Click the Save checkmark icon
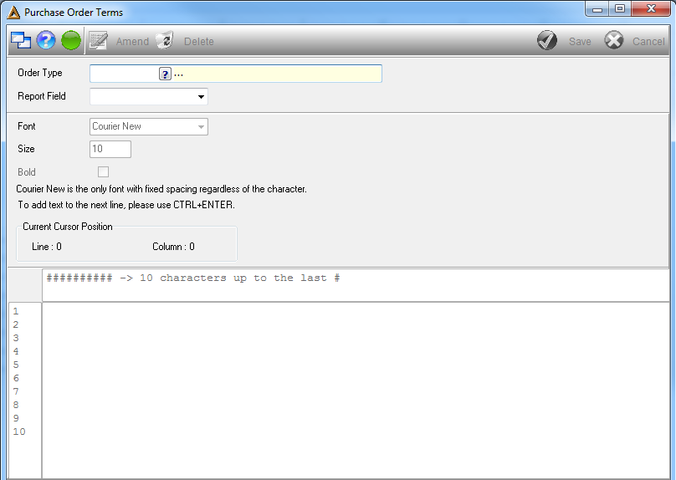This screenshot has width=676, height=480. click(x=547, y=40)
